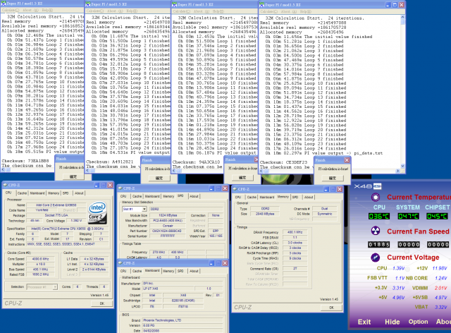Switch to the About tab in the CPU-Z processor window
This screenshot has height=333, width=451.
[79, 193]
